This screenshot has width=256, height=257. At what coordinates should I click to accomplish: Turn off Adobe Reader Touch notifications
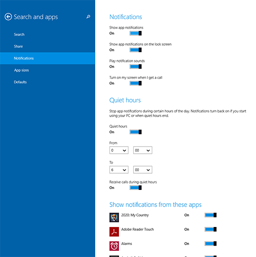click(x=211, y=229)
